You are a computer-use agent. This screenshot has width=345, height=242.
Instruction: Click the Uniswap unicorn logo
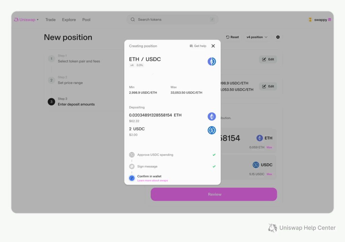tap(16, 19)
